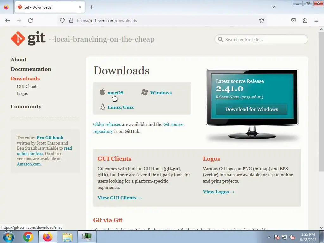Click the Windows download link
Viewport: 324px width, 243px height.
[x=161, y=93]
